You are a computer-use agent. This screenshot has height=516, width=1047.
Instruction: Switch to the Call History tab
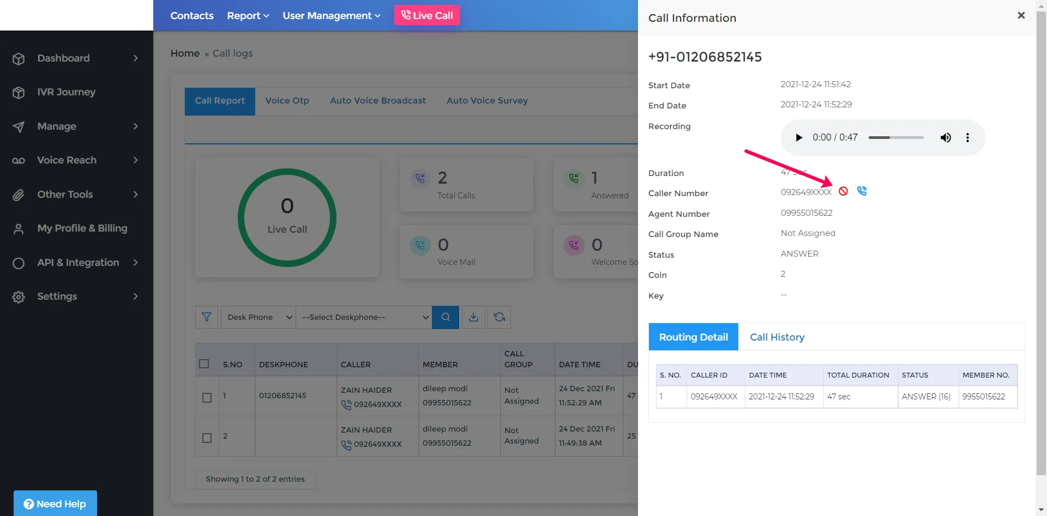pyautogui.click(x=777, y=337)
